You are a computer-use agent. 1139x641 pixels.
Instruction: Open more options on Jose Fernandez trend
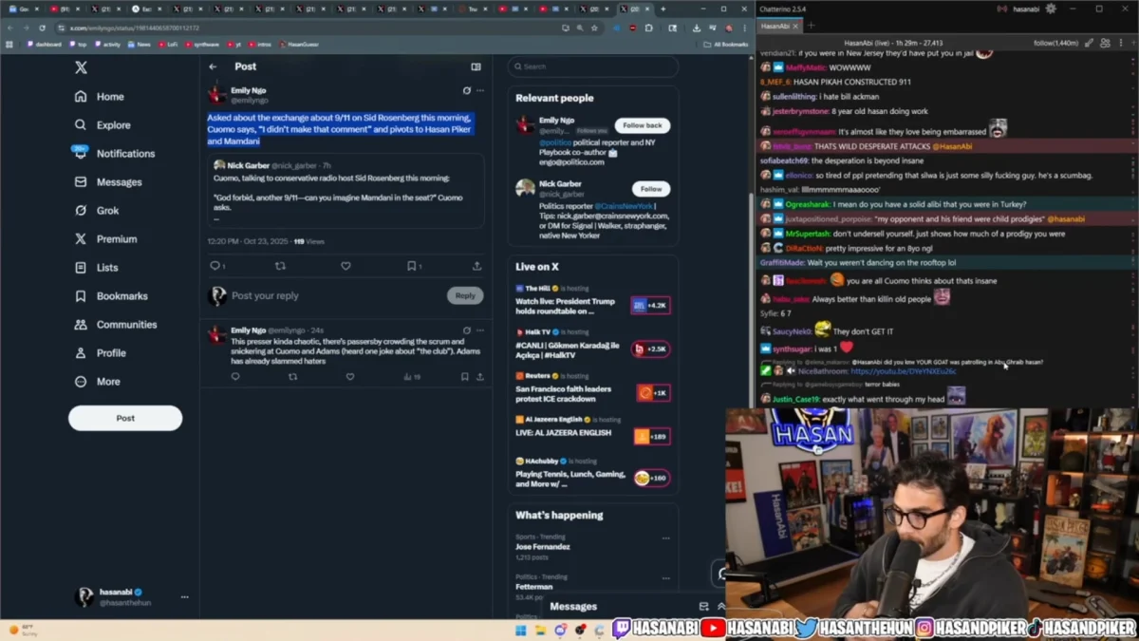tap(665, 537)
